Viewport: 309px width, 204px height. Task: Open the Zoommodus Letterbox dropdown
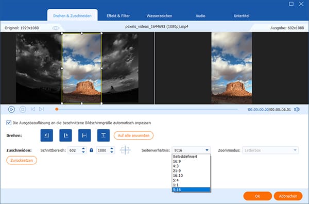[x=270, y=150]
